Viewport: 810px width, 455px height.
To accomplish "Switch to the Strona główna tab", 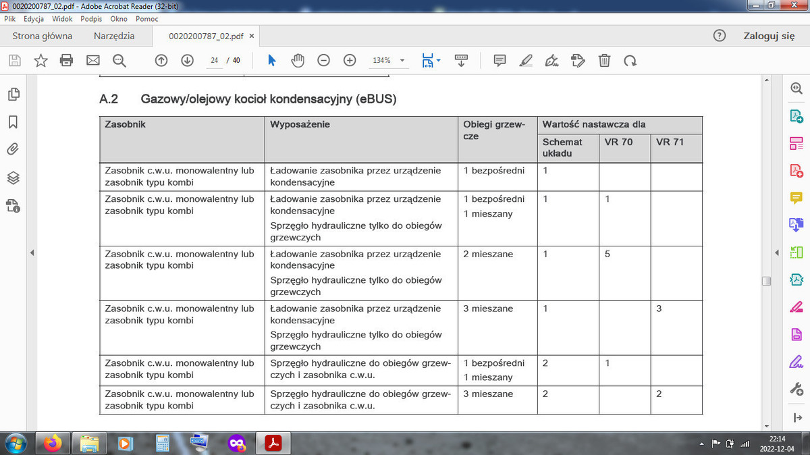I will 43,36.
